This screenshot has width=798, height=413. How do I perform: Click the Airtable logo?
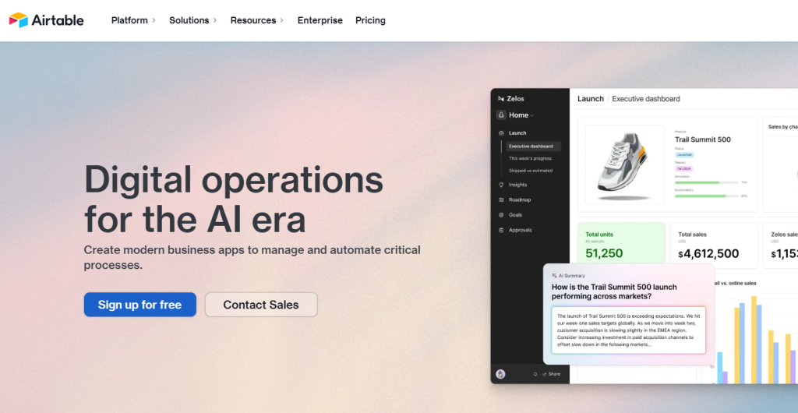[46, 20]
